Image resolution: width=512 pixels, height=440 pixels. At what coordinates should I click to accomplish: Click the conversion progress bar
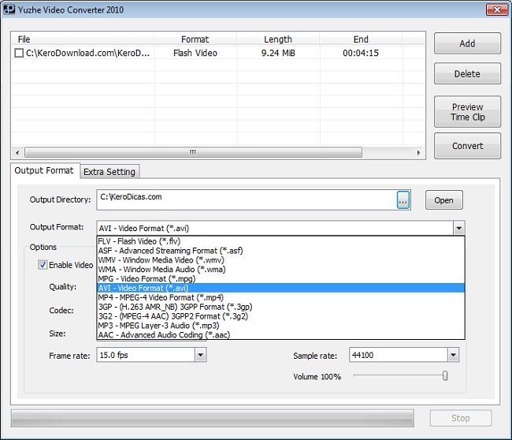coord(213,418)
